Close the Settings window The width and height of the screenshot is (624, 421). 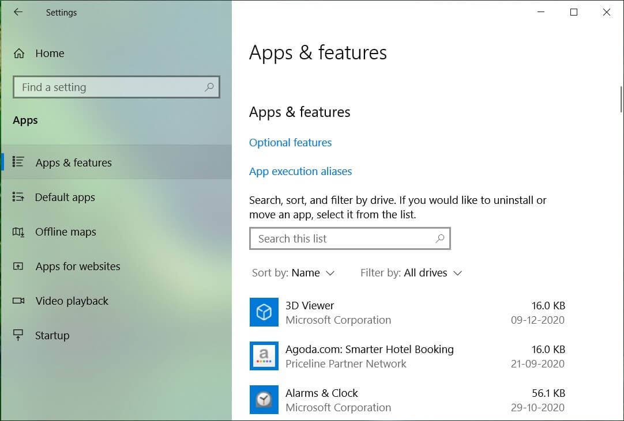pyautogui.click(x=607, y=12)
